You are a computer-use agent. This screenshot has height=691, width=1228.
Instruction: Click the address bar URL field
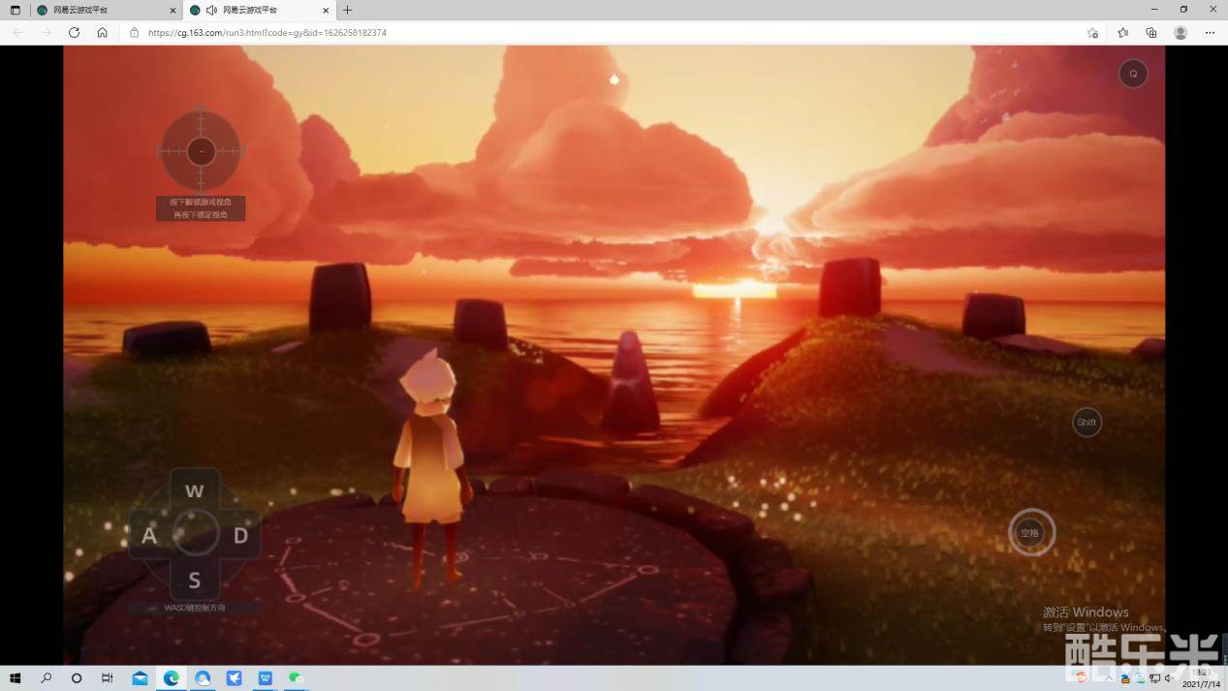582,32
